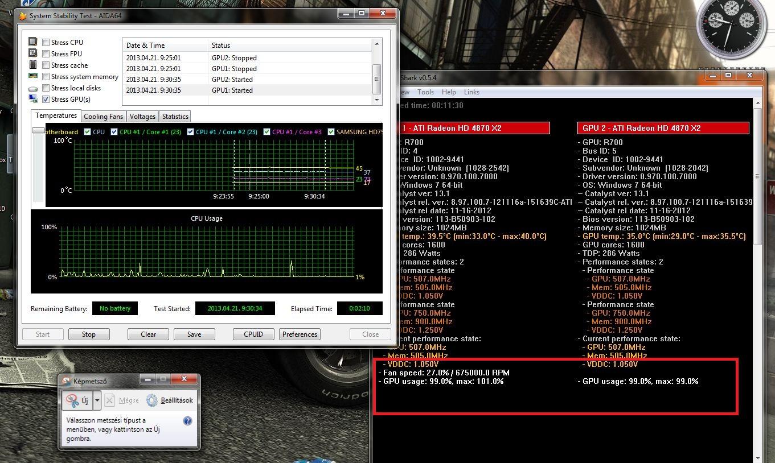775x463 pixels.
Task: Toggle the CPU #1 / Core #2 legend checkbox
Action: click(190, 131)
